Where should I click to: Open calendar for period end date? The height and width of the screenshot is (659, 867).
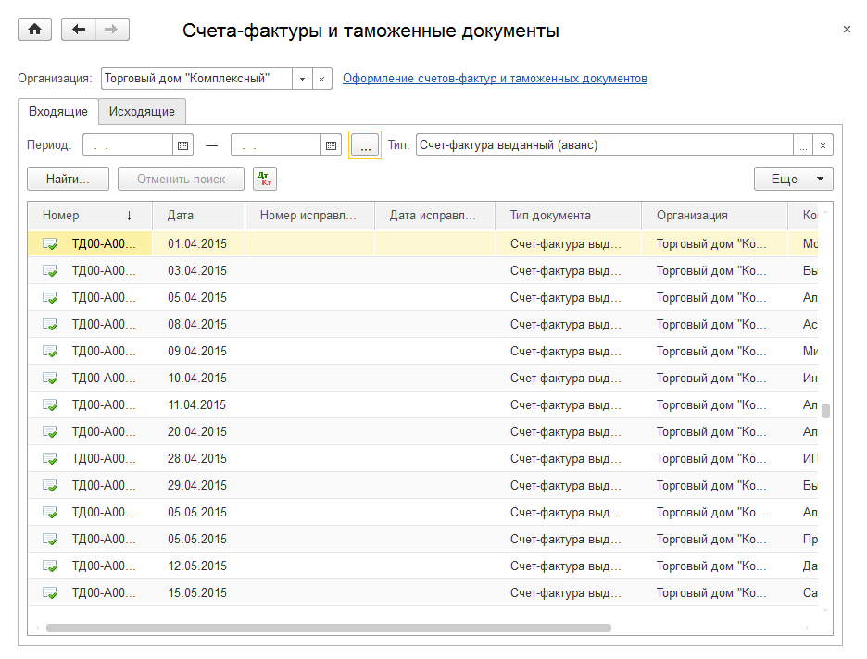331,145
